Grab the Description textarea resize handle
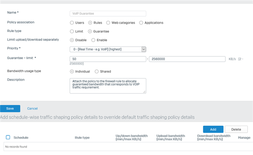Screen dimensions: 253x155 click(144, 92)
